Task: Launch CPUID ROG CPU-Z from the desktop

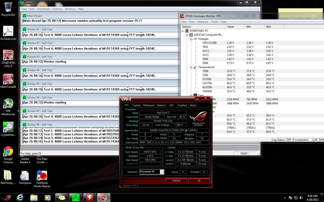Action: [x=8, y=58]
